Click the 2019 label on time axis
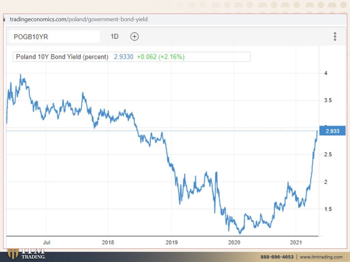 click(x=172, y=243)
